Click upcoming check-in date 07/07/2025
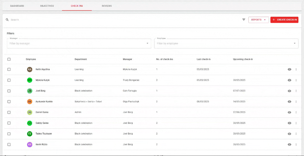 coord(239,91)
